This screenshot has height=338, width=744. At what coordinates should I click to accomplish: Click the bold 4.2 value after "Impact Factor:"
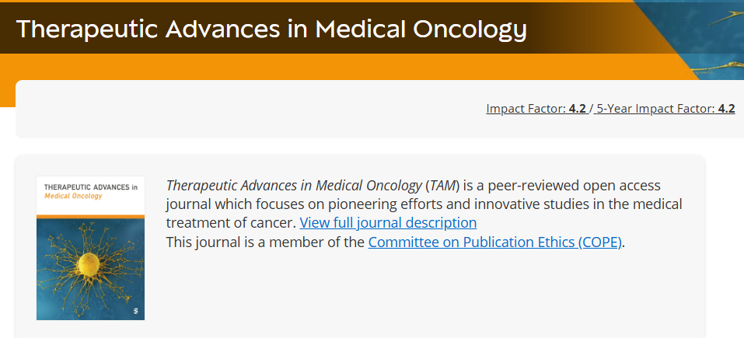click(x=577, y=109)
